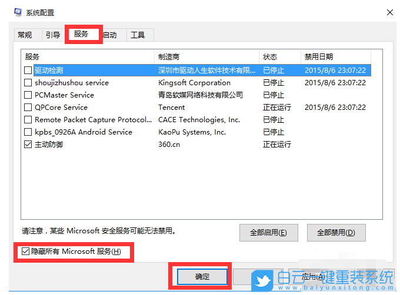Sort by the 禁用日期 column header

point(336,57)
